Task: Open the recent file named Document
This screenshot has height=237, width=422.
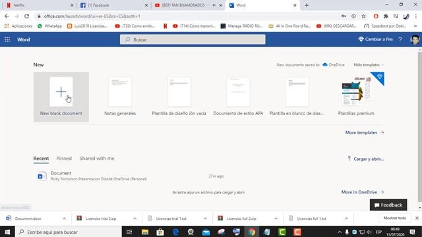Action: tap(61, 173)
